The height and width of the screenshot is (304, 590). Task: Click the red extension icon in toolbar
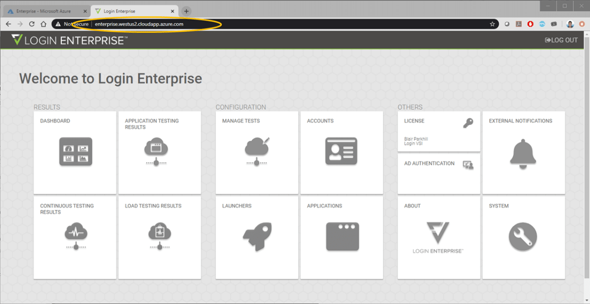(530, 24)
